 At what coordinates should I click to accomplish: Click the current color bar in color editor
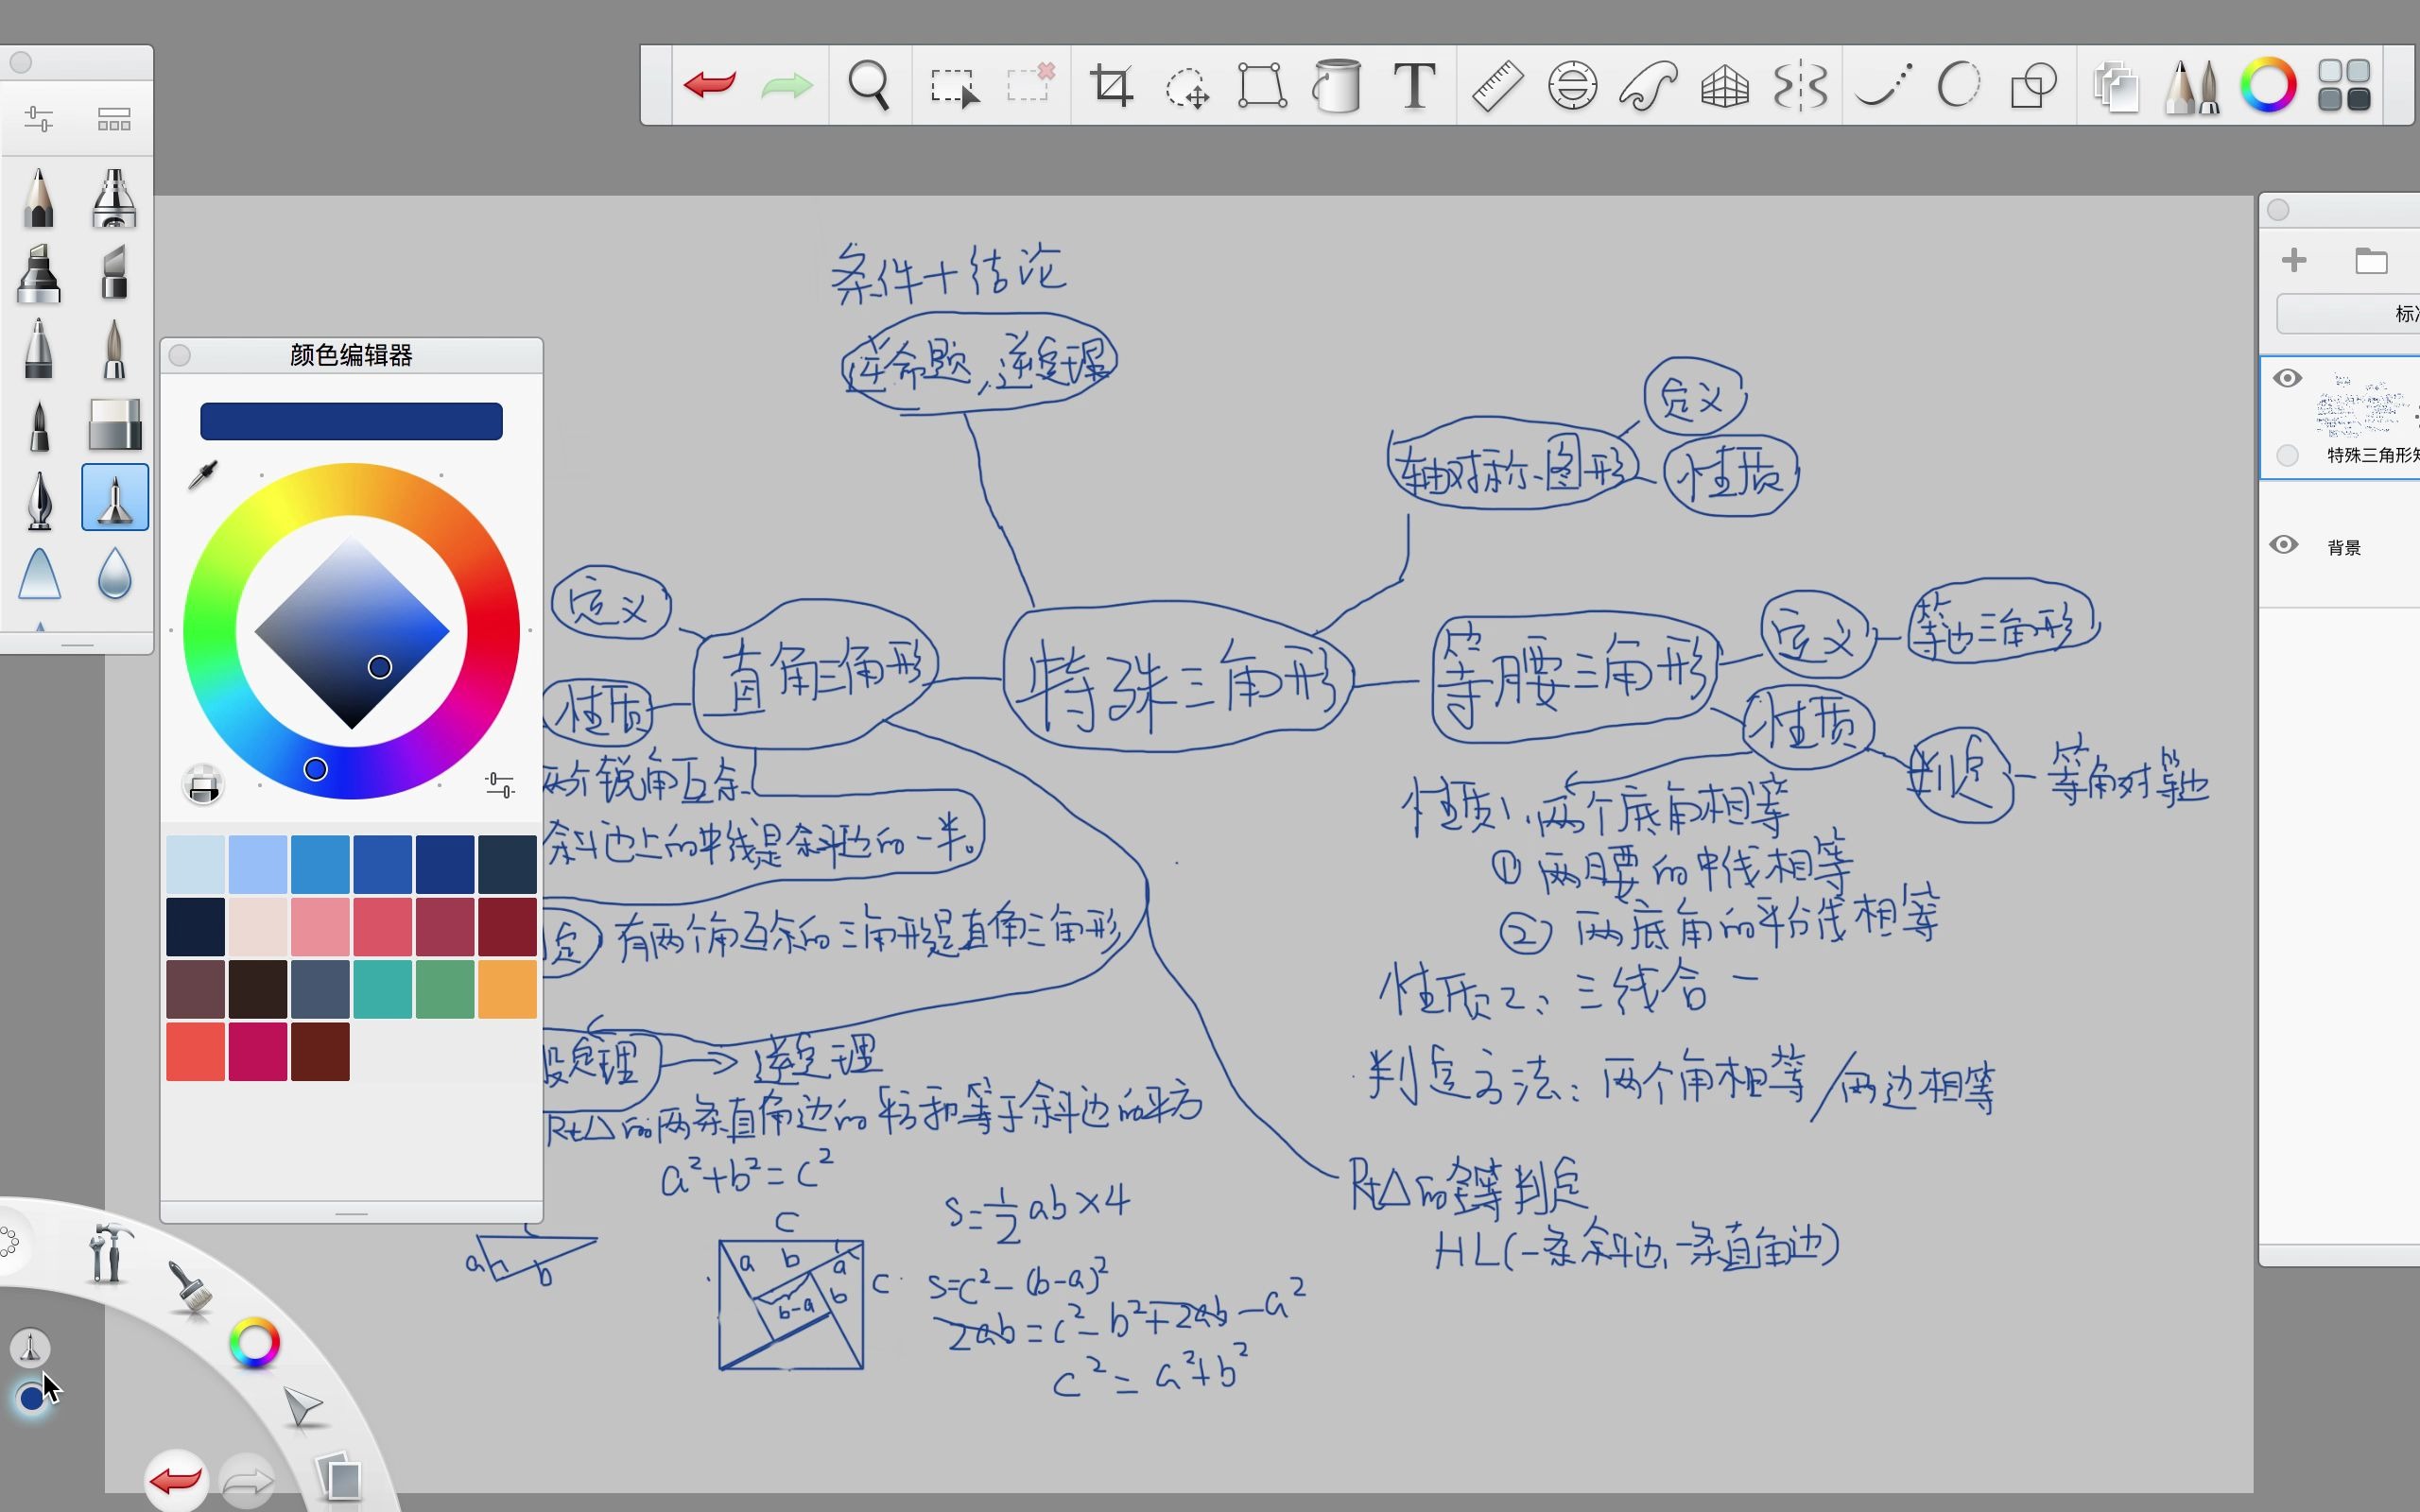pyautogui.click(x=351, y=421)
